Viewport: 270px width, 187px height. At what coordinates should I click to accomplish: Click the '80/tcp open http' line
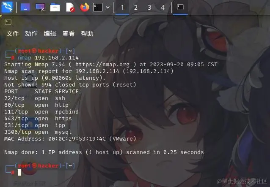click(36, 105)
